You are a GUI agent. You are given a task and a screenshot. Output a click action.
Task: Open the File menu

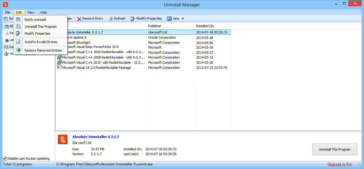(8, 12)
